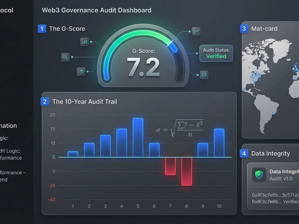
Task: Select the number 2 badge for Audit Trail
Action: (x=45, y=101)
